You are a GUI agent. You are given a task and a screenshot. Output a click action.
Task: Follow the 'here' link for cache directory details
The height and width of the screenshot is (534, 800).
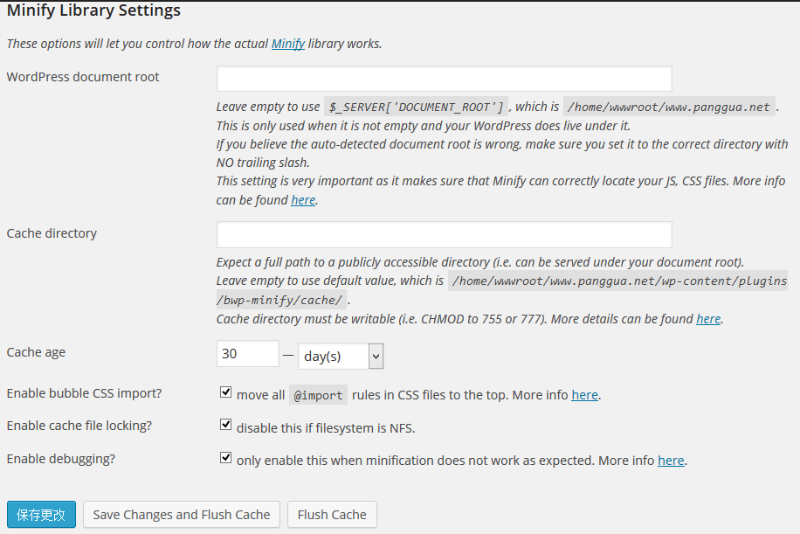(x=708, y=319)
